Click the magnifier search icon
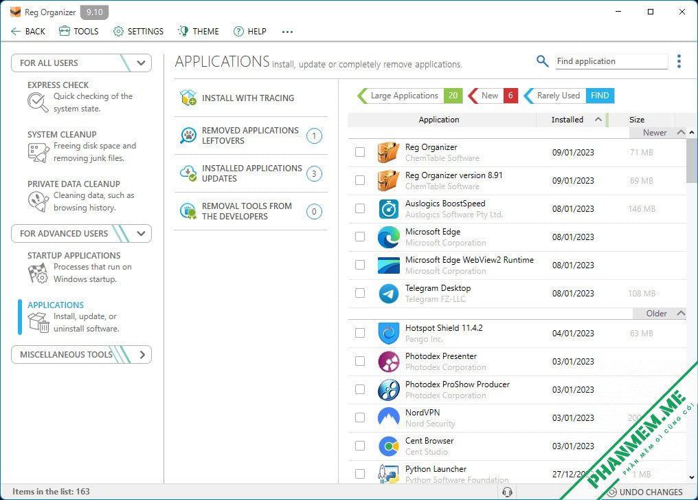The height and width of the screenshot is (500, 698). [542, 61]
